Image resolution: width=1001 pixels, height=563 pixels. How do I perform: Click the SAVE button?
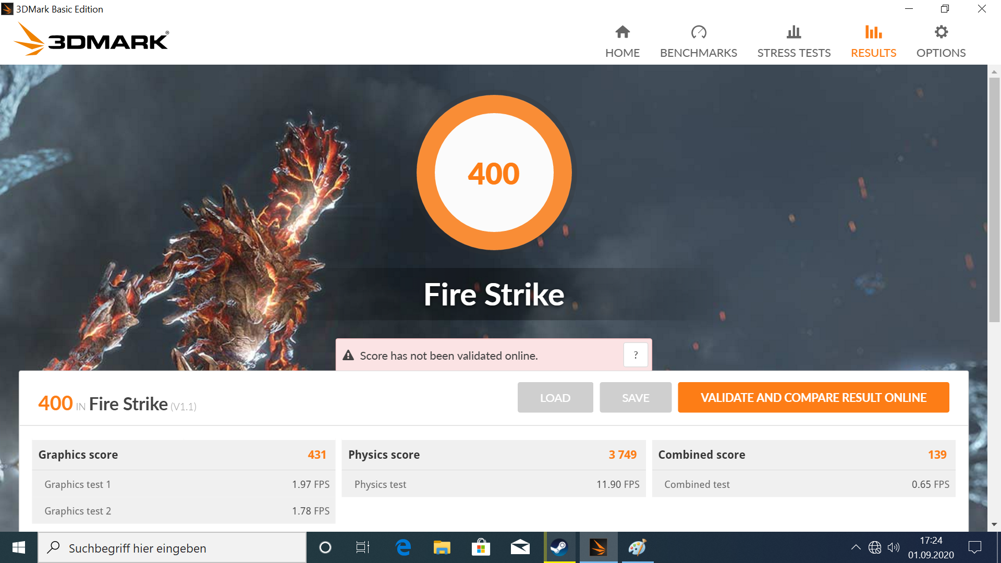pyautogui.click(x=635, y=398)
